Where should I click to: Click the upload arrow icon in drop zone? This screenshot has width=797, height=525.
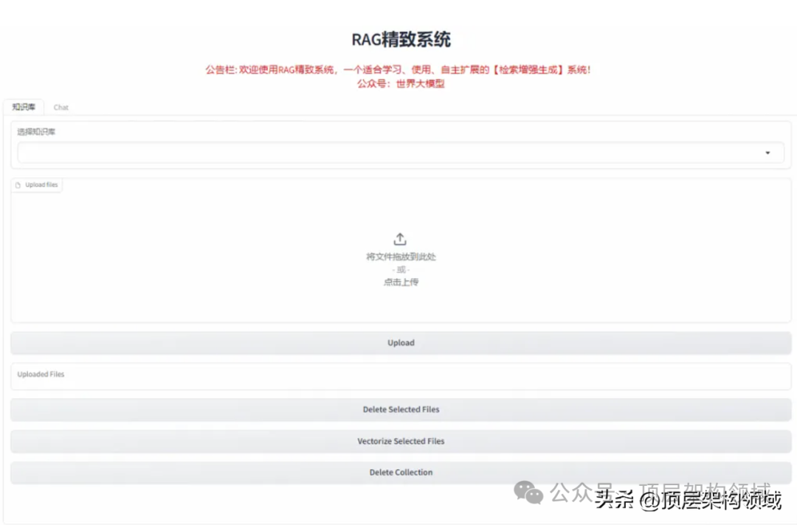(x=399, y=238)
